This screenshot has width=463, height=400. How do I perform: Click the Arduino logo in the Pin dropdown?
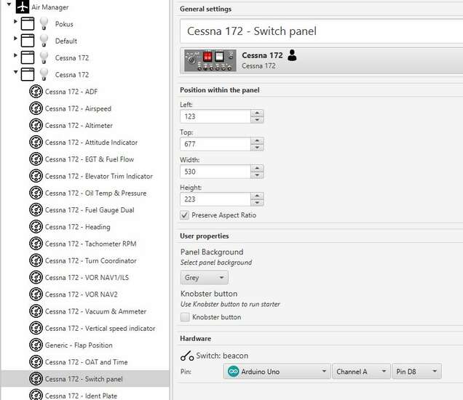(x=233, y=372)
